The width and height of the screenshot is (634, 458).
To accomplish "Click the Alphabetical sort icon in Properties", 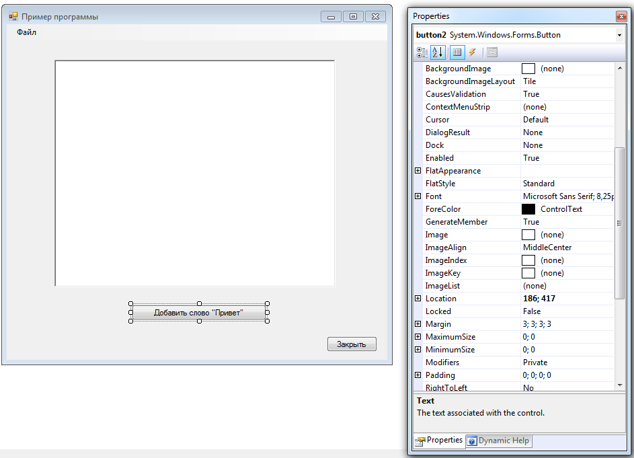I will [438, 52].
